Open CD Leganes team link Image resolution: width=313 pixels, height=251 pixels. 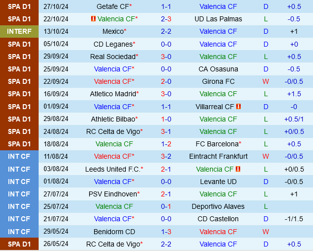point(112,44)
